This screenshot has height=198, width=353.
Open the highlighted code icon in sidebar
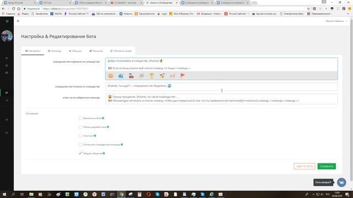(7, 92)
